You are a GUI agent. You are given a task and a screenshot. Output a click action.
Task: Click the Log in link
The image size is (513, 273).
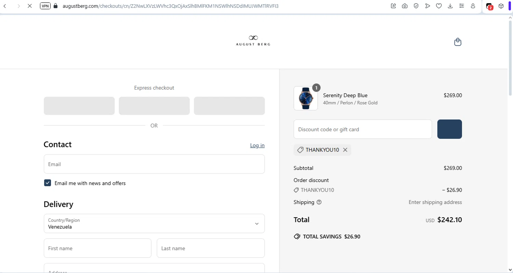tap(257, 145)
